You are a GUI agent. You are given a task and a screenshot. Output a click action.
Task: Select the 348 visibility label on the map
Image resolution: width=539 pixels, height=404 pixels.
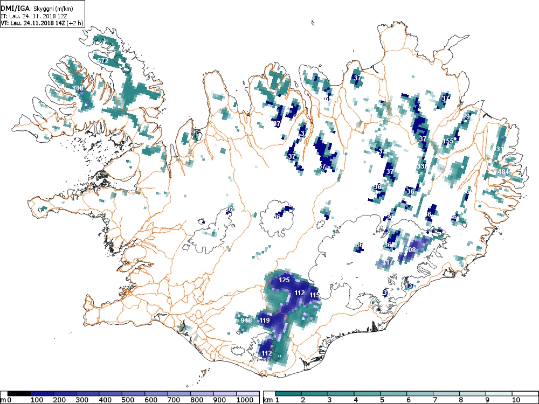tap(78, 88)
